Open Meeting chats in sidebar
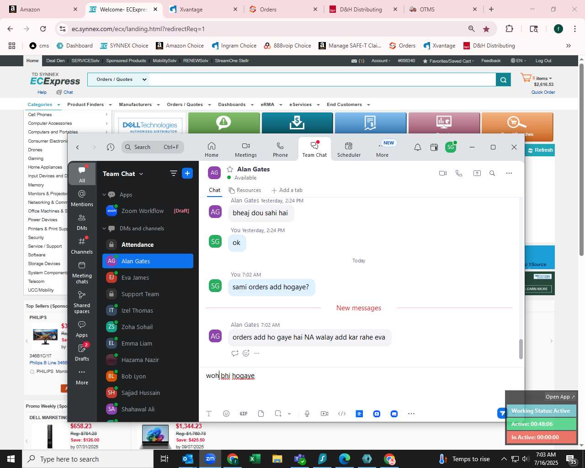Screen dimensions: 585x468 tap(82, 272)
